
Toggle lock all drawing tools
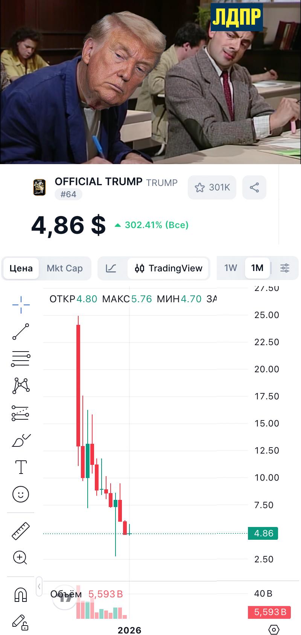(x=20, y=622)
